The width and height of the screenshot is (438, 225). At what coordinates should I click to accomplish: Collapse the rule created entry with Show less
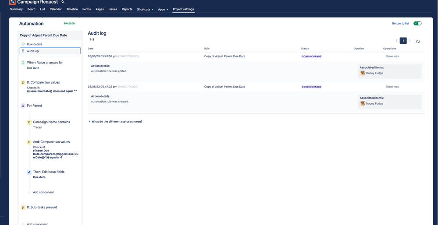tap(392, 87)
